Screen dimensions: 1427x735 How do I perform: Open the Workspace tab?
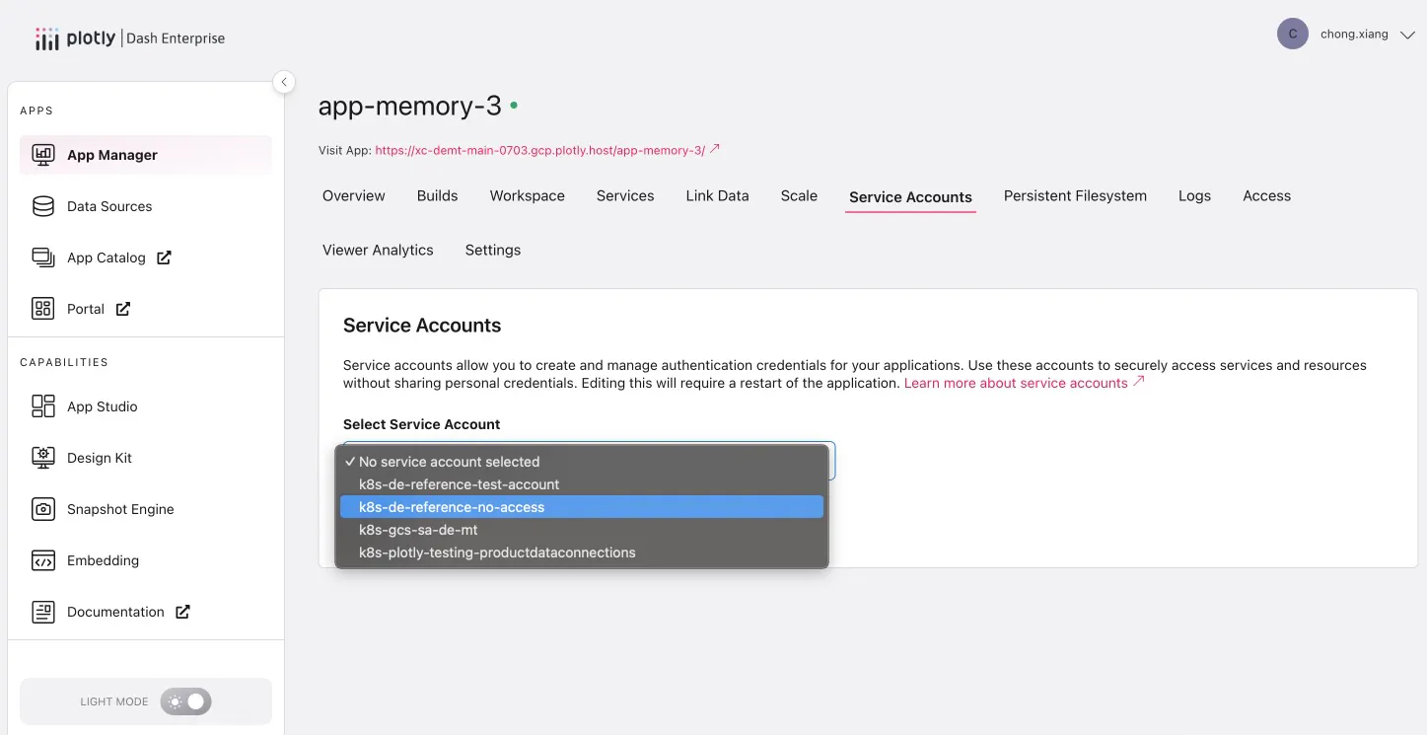point(528,195)
